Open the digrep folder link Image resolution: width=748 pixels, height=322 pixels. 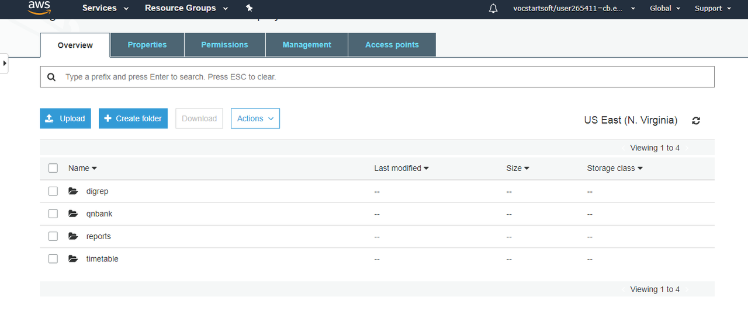97,191
